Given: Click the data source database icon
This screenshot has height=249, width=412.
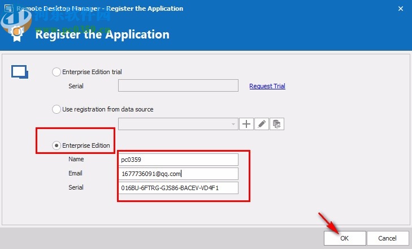Looking at the screenshot, I should [x=277, y=124].
